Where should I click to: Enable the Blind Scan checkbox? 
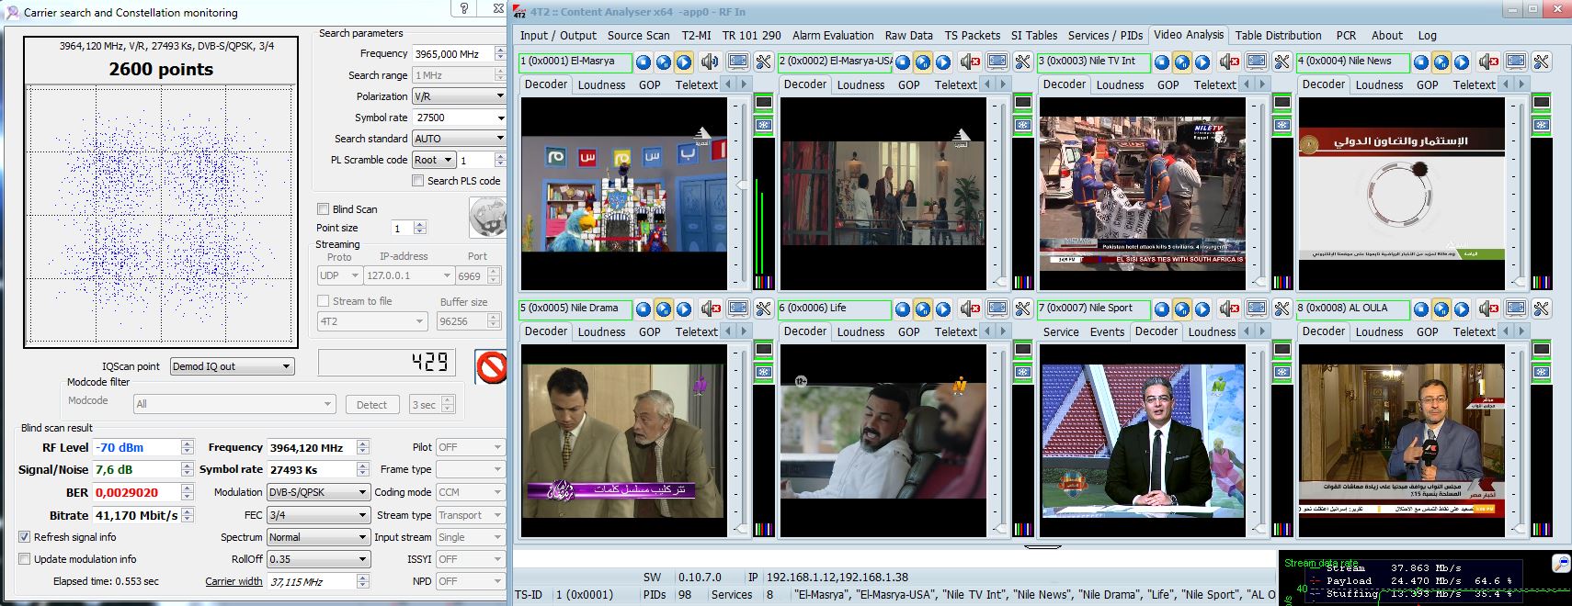(x=323, y=209)
